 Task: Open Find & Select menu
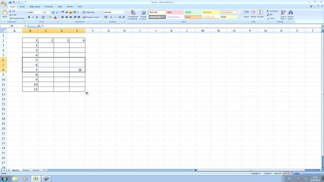(290, 15)
